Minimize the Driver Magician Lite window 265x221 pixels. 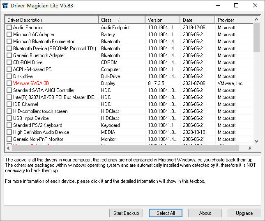point(218,5)
